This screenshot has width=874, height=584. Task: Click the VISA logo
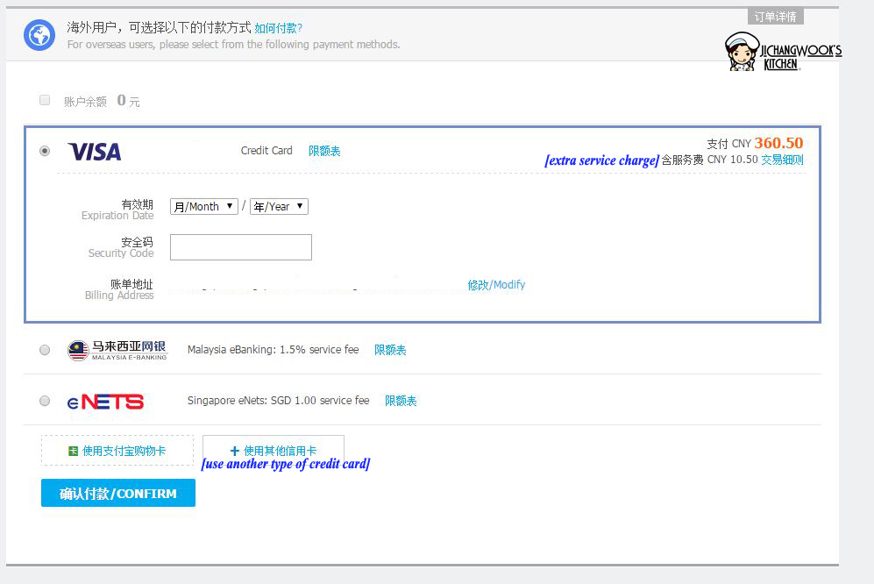[95, 152]
